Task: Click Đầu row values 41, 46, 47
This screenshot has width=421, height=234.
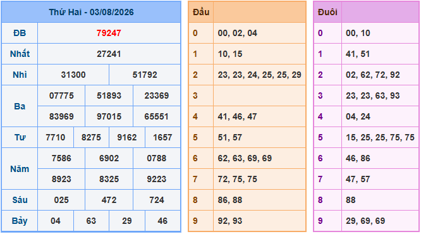Action: pos(237,116)
